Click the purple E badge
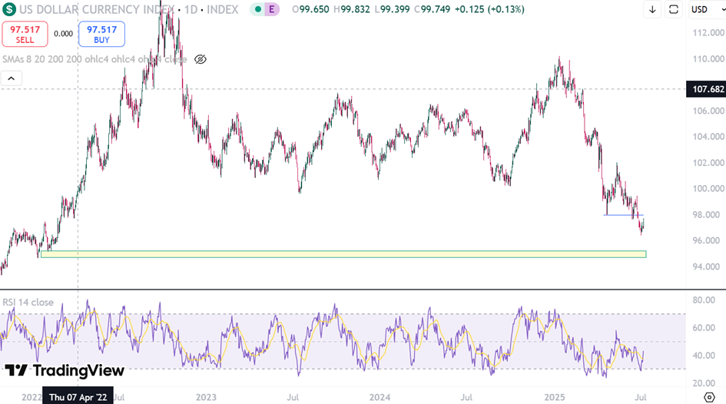 coord(272,9)
